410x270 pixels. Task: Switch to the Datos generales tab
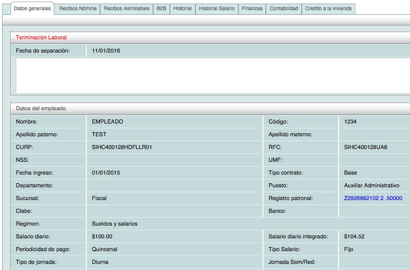coord(32,9)
